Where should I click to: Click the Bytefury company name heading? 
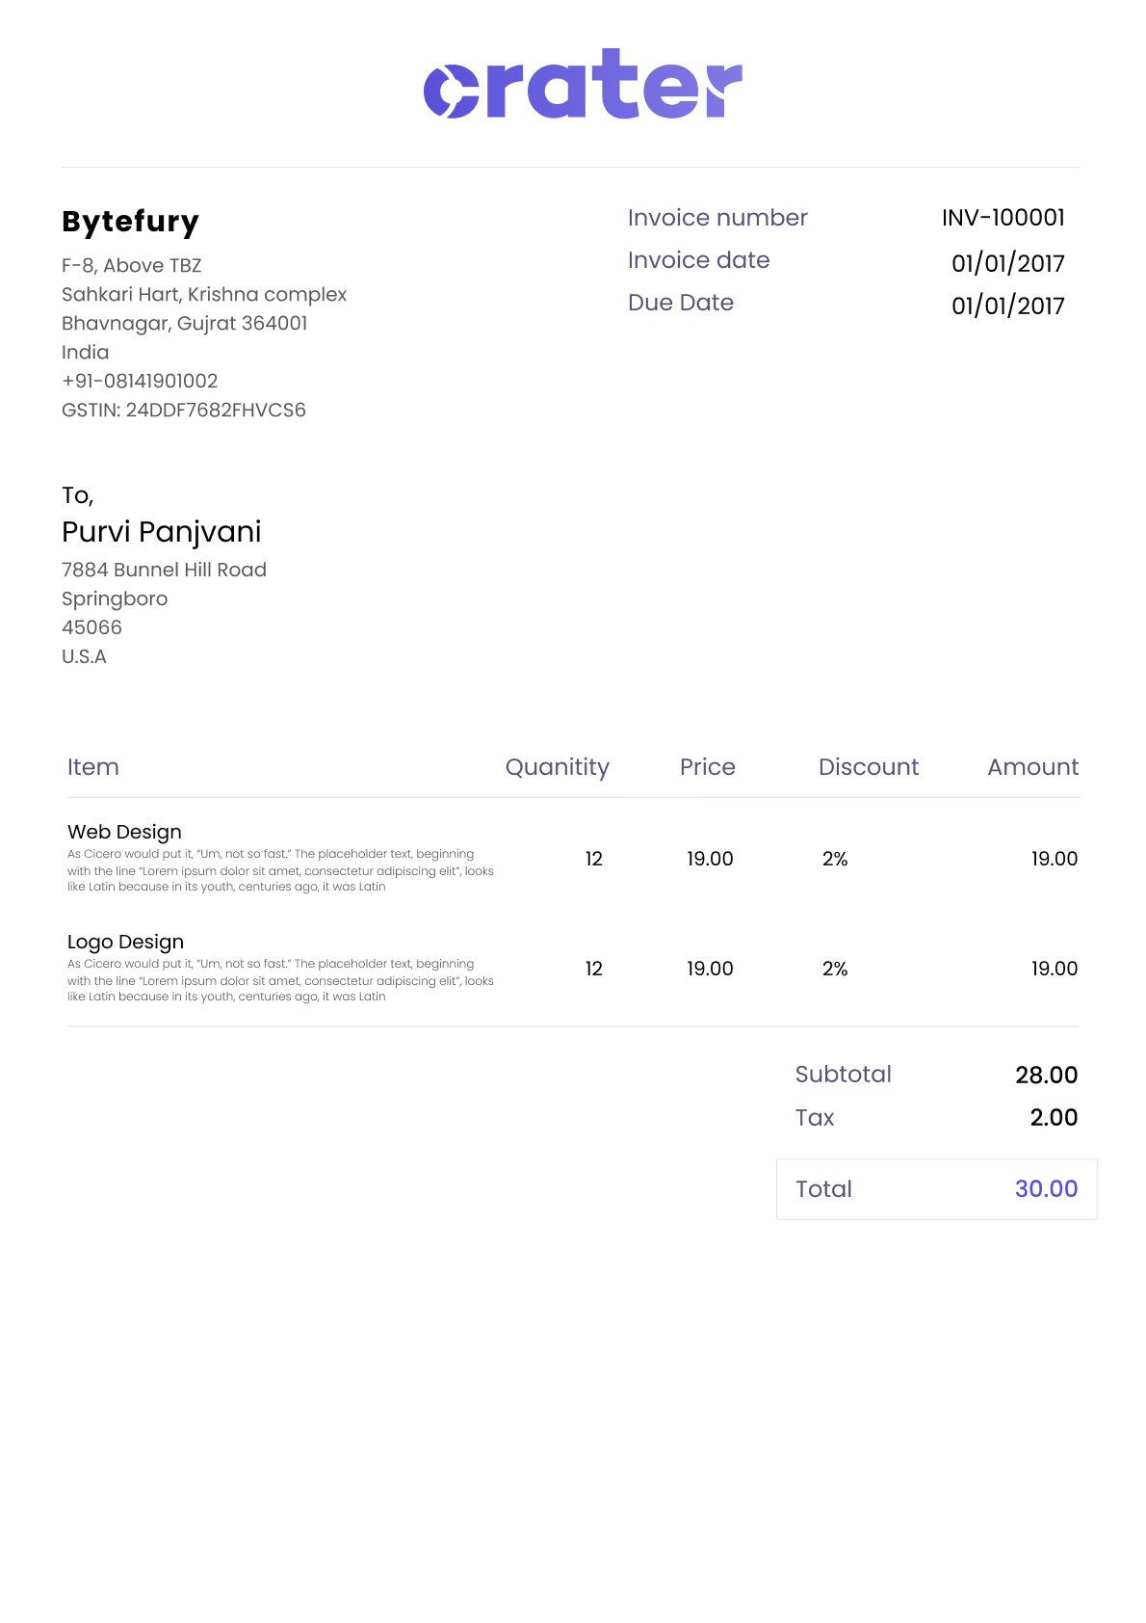coord(130,222)
